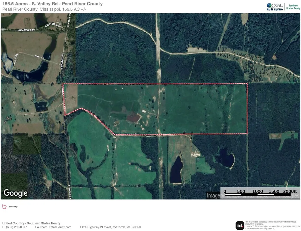Click the Google logo on the map
The height and width of the screenshot is (231, 301).
click(16, 193)
